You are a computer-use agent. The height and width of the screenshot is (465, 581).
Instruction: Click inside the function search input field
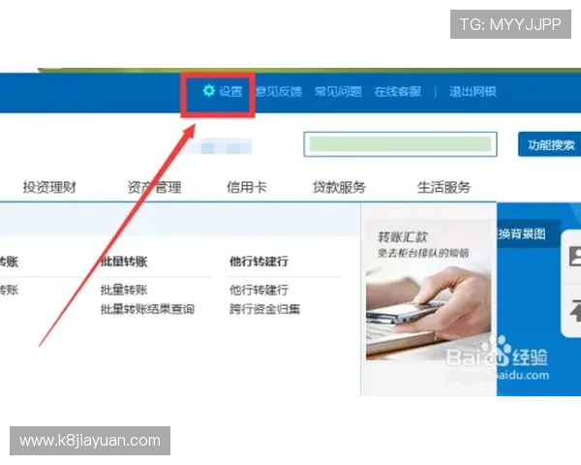(x=400, y=144)
